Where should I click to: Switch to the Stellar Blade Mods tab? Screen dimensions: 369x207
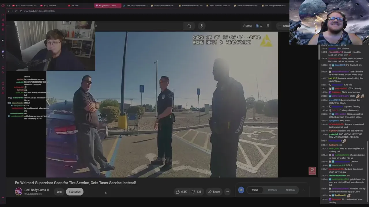pos(246,5)
